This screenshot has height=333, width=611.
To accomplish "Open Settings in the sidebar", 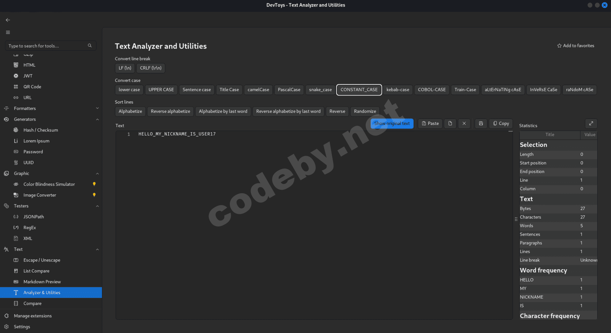I will pos(51,327).
